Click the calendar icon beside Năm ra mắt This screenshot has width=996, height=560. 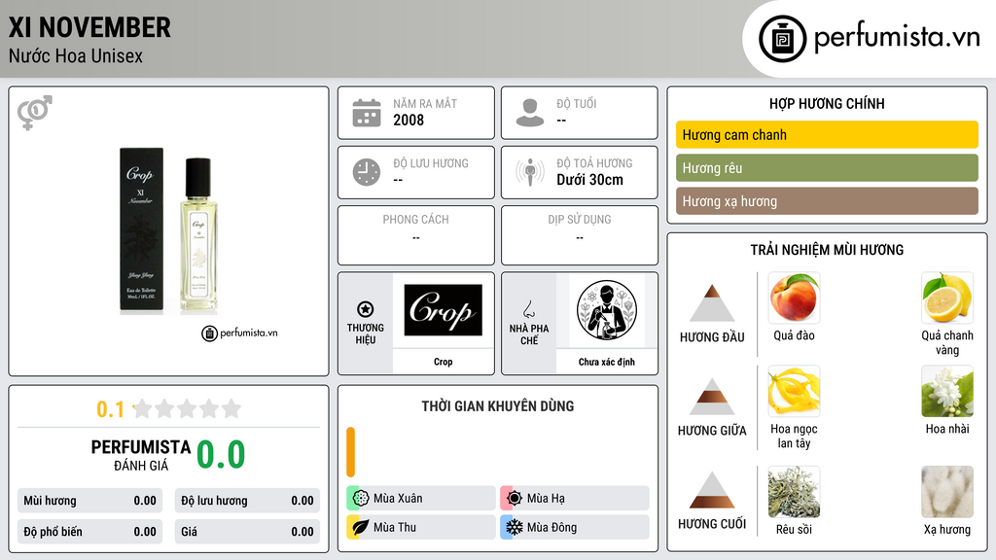tap(367, 113)
